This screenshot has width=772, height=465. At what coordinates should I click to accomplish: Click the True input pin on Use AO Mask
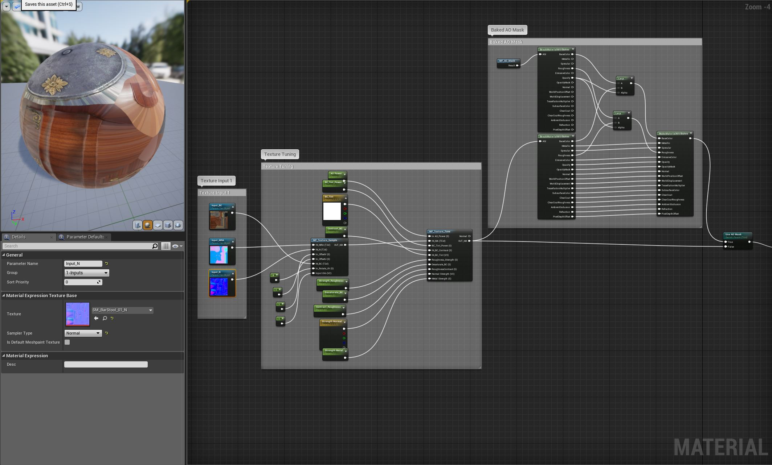(x=726, y=242)
